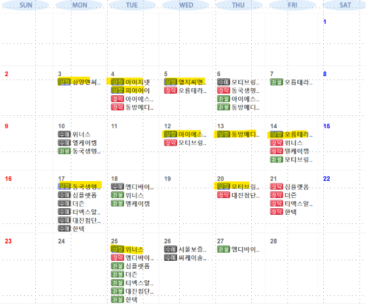Image resolution: width=366 pixels, height=304 pixels.
Task: Select the 수요 대진첨단 entry on the 17th
Action: 80,220
